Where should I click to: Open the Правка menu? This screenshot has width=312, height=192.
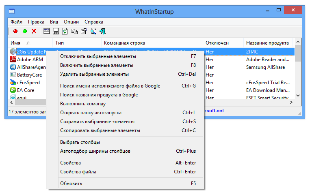[36, 22]
